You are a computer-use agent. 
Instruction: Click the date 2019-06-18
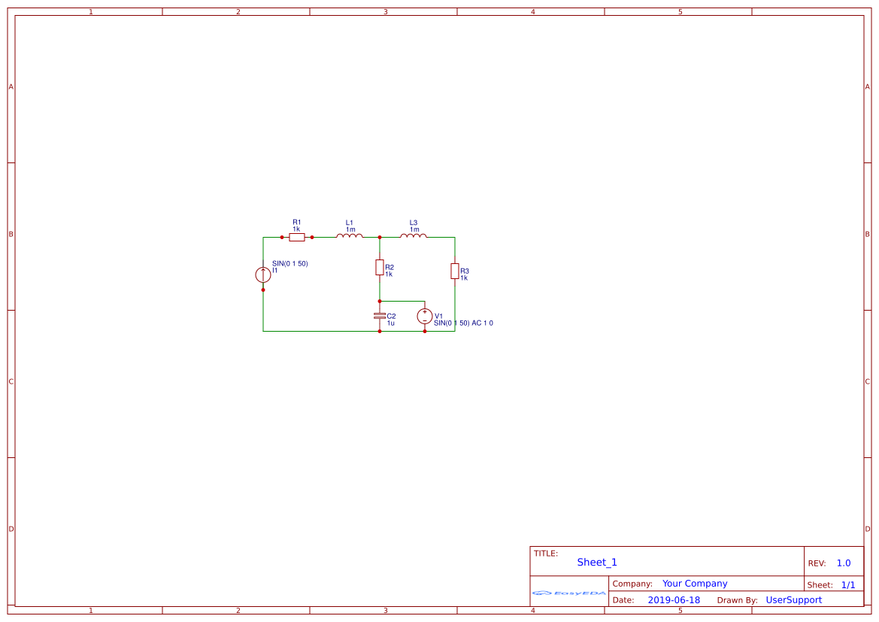point(674,600)
